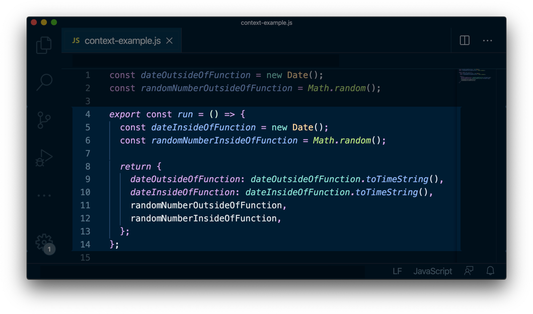
Task: Click the remote feedback icon in status bar
Action: click(468, 271)
